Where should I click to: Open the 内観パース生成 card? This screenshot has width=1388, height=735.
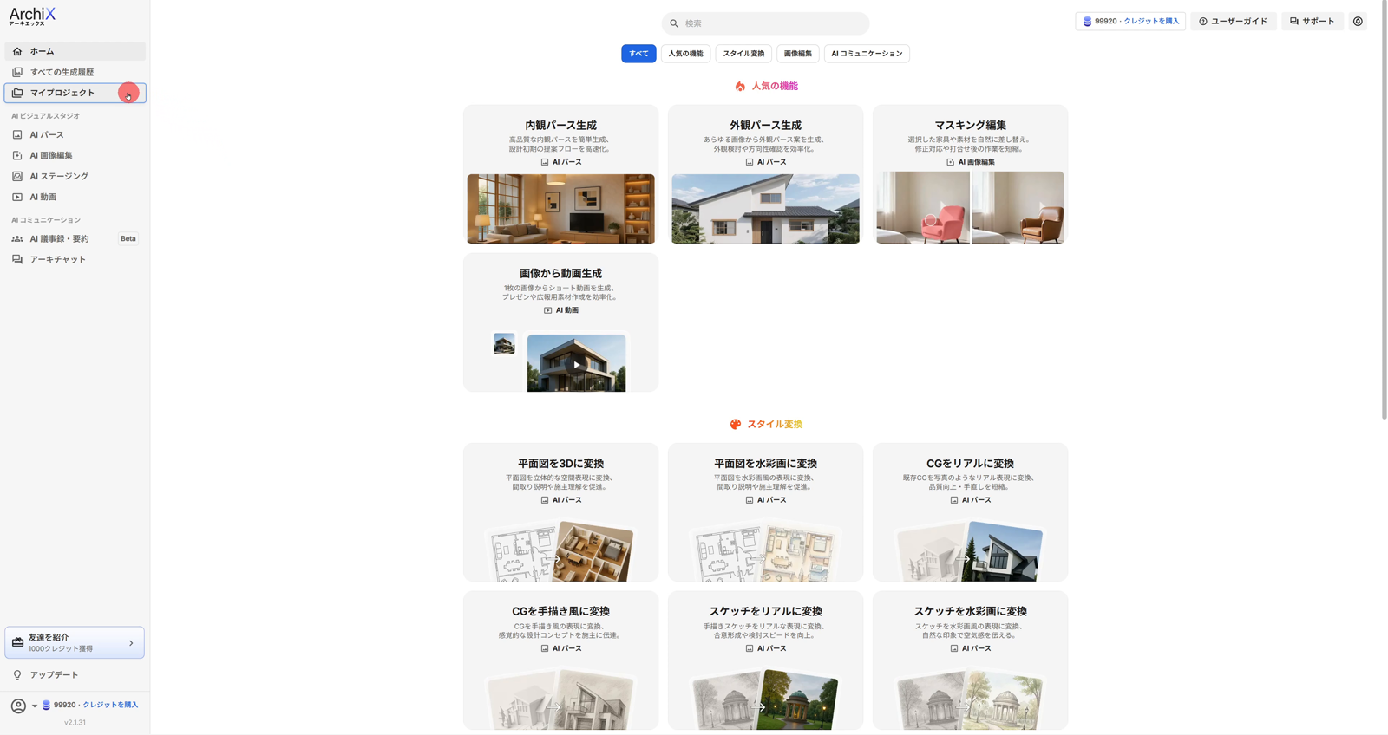pos(560,175)
